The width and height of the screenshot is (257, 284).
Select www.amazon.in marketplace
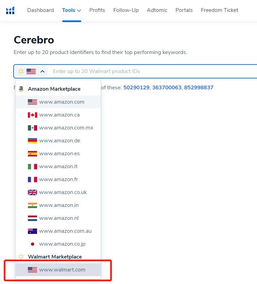click(x=58, y=205)
